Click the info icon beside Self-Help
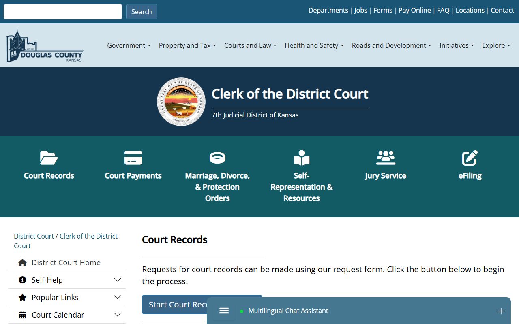This screenshot has height=324, width=519. [x=23, y=280]
